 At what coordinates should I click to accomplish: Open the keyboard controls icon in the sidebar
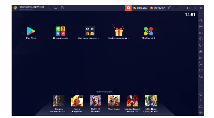click(201, 33)
